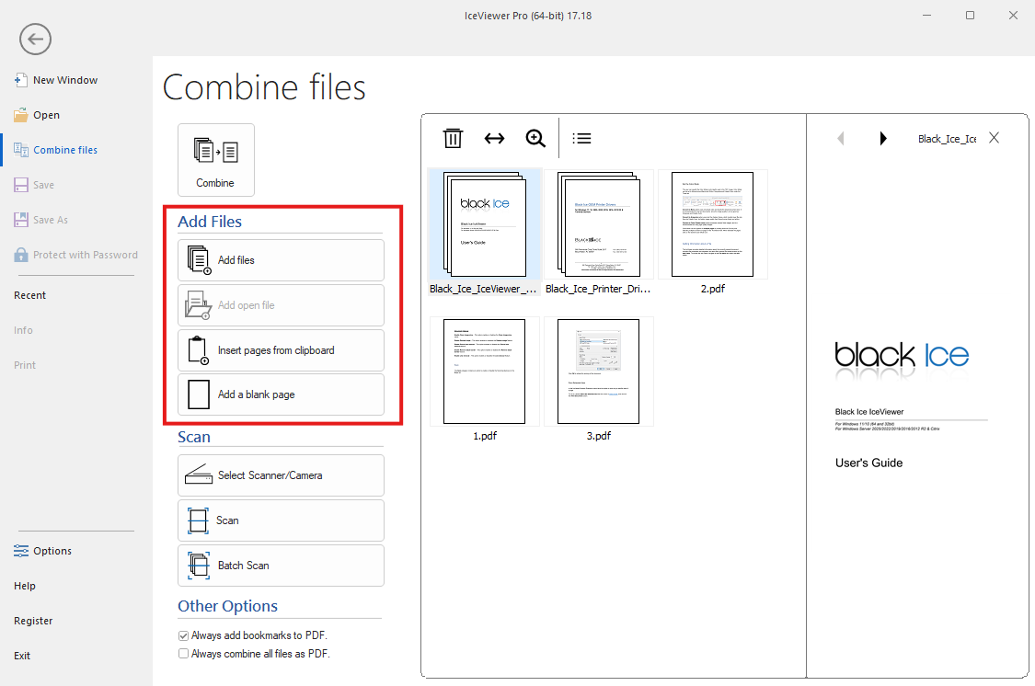Click the Open folder icon
1035x686 pixels.
point(20,115)
